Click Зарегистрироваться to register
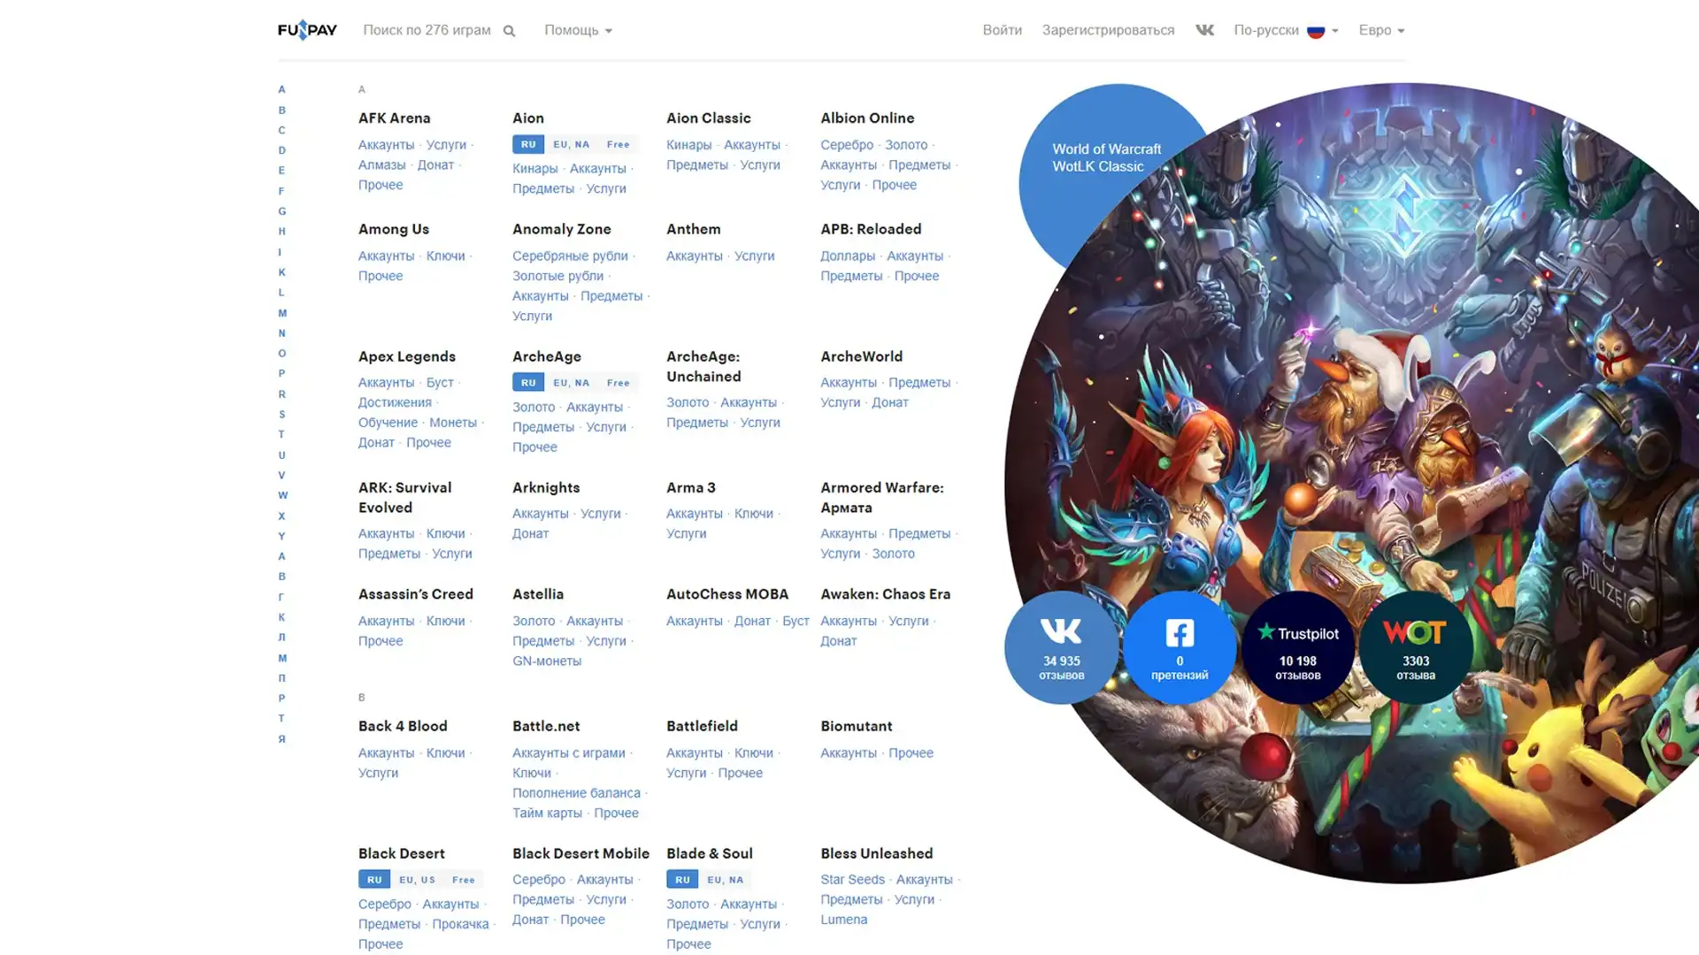The height and width of the screenshot is (955, 1699). tap(1108, 30)
